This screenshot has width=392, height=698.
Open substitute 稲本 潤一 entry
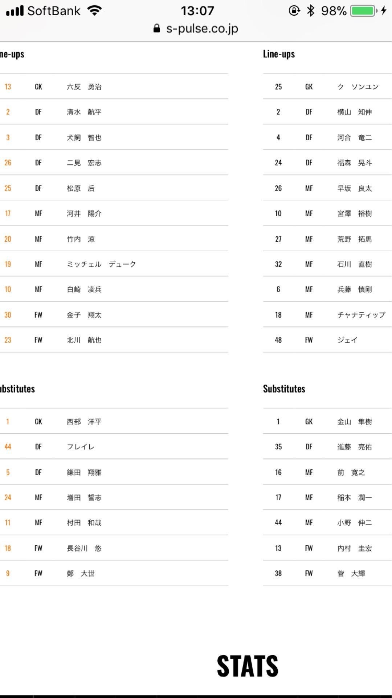354,497
